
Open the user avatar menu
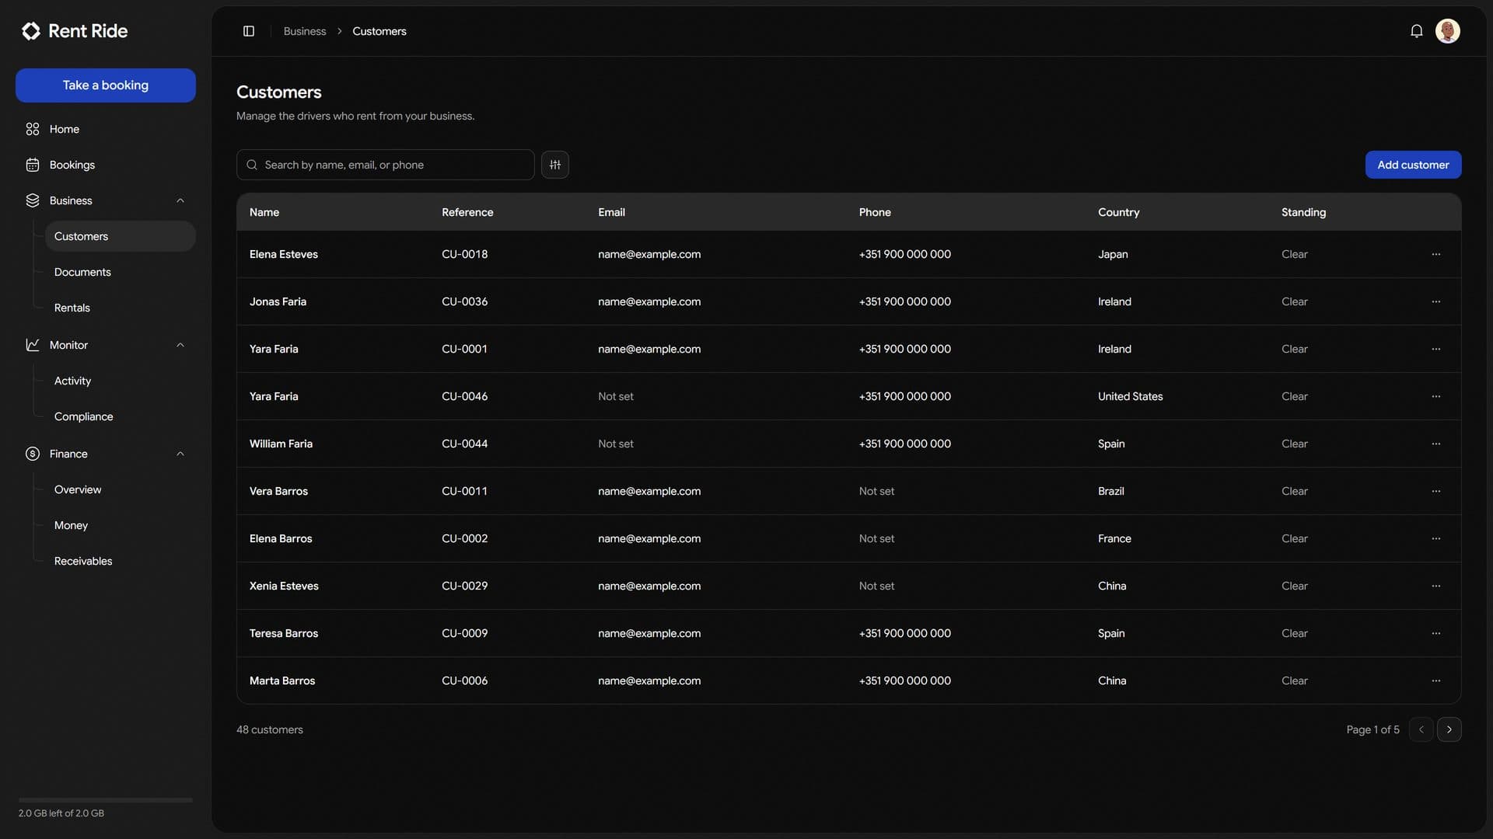1448,31
